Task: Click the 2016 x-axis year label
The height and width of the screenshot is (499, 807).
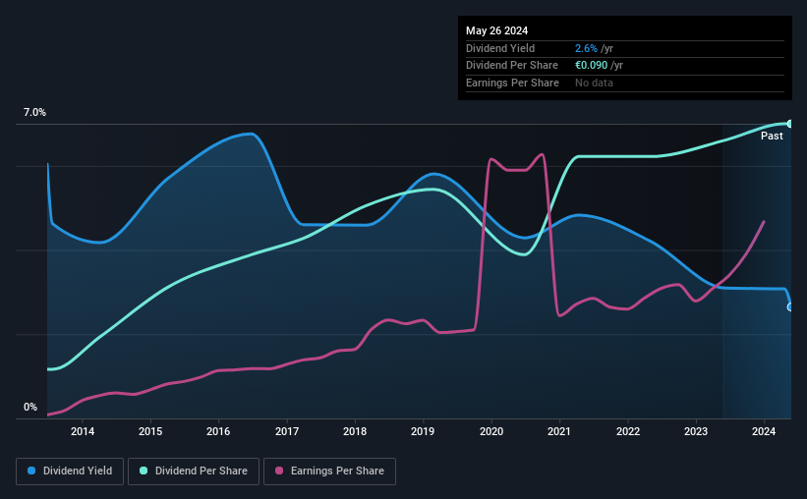Action: [x=218, y=431]
